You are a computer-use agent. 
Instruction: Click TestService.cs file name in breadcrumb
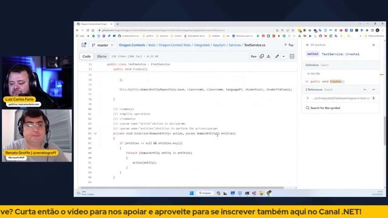pyautogui.click(x=255, y=45)
